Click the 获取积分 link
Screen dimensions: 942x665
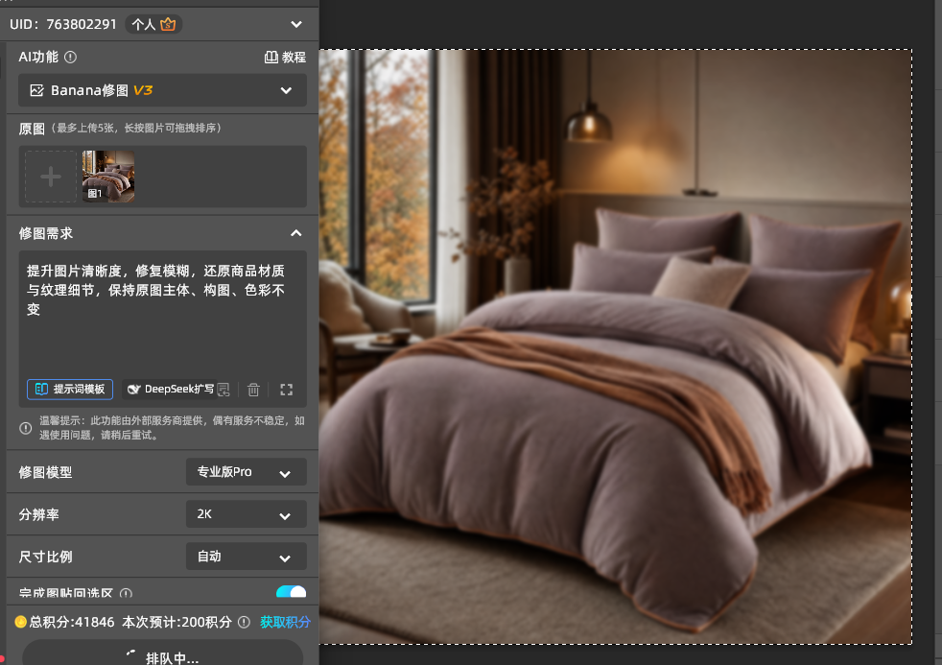pyautogui.click(x=285, y=623)
